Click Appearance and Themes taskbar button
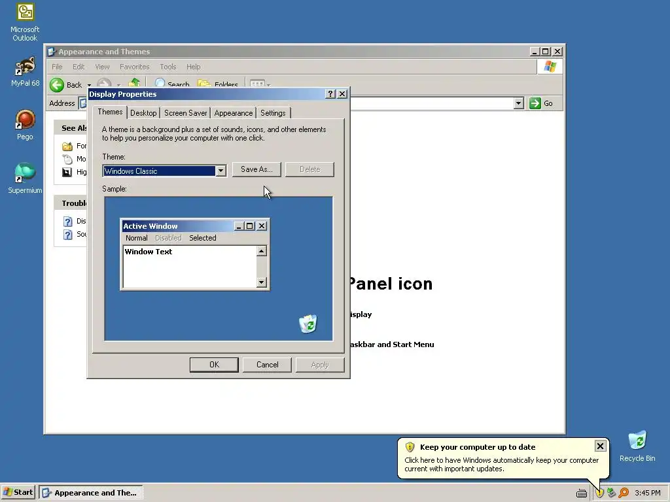This screenshot has width=670, height=502. point(90,493)
